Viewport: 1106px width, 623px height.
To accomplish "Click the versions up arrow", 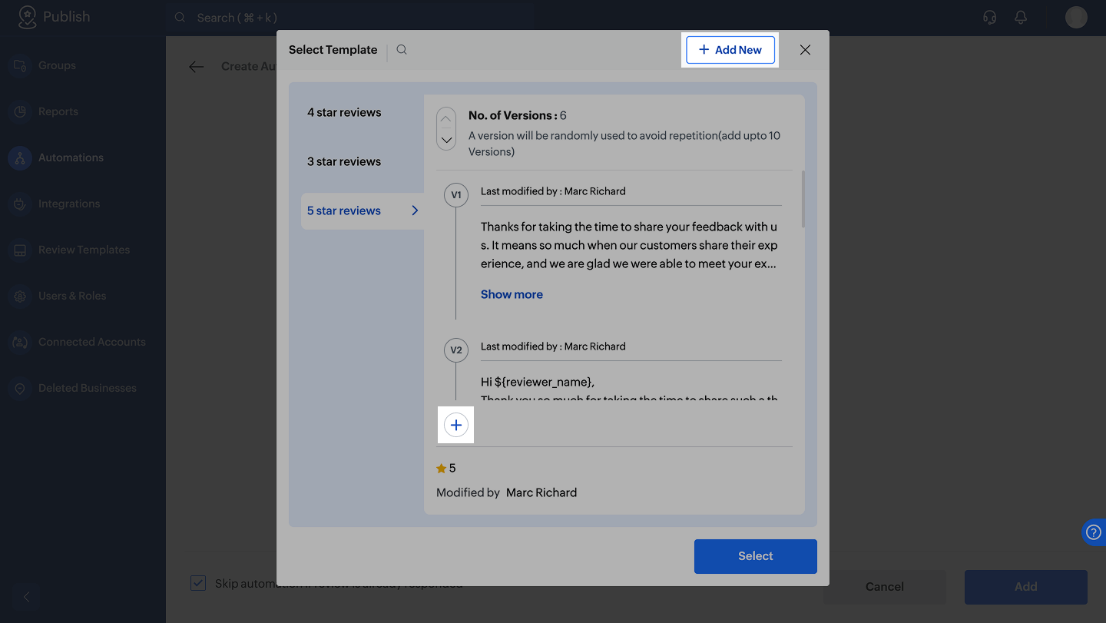I will 446,119.
